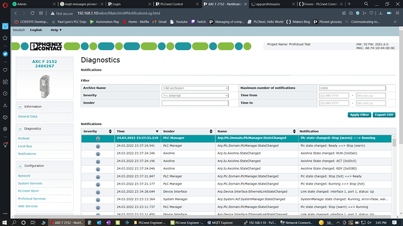Open extensions cube in sidebar
This screenshot has width=403, height=226.
click(x=5, y=117)
